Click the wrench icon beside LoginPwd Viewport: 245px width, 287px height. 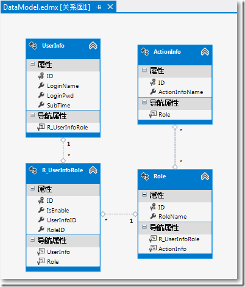[41, 95]
